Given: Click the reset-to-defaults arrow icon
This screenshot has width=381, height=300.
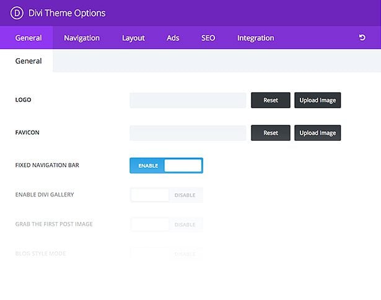Looking at the screenshot, I should pyautogui.click(x=362, y=37).
